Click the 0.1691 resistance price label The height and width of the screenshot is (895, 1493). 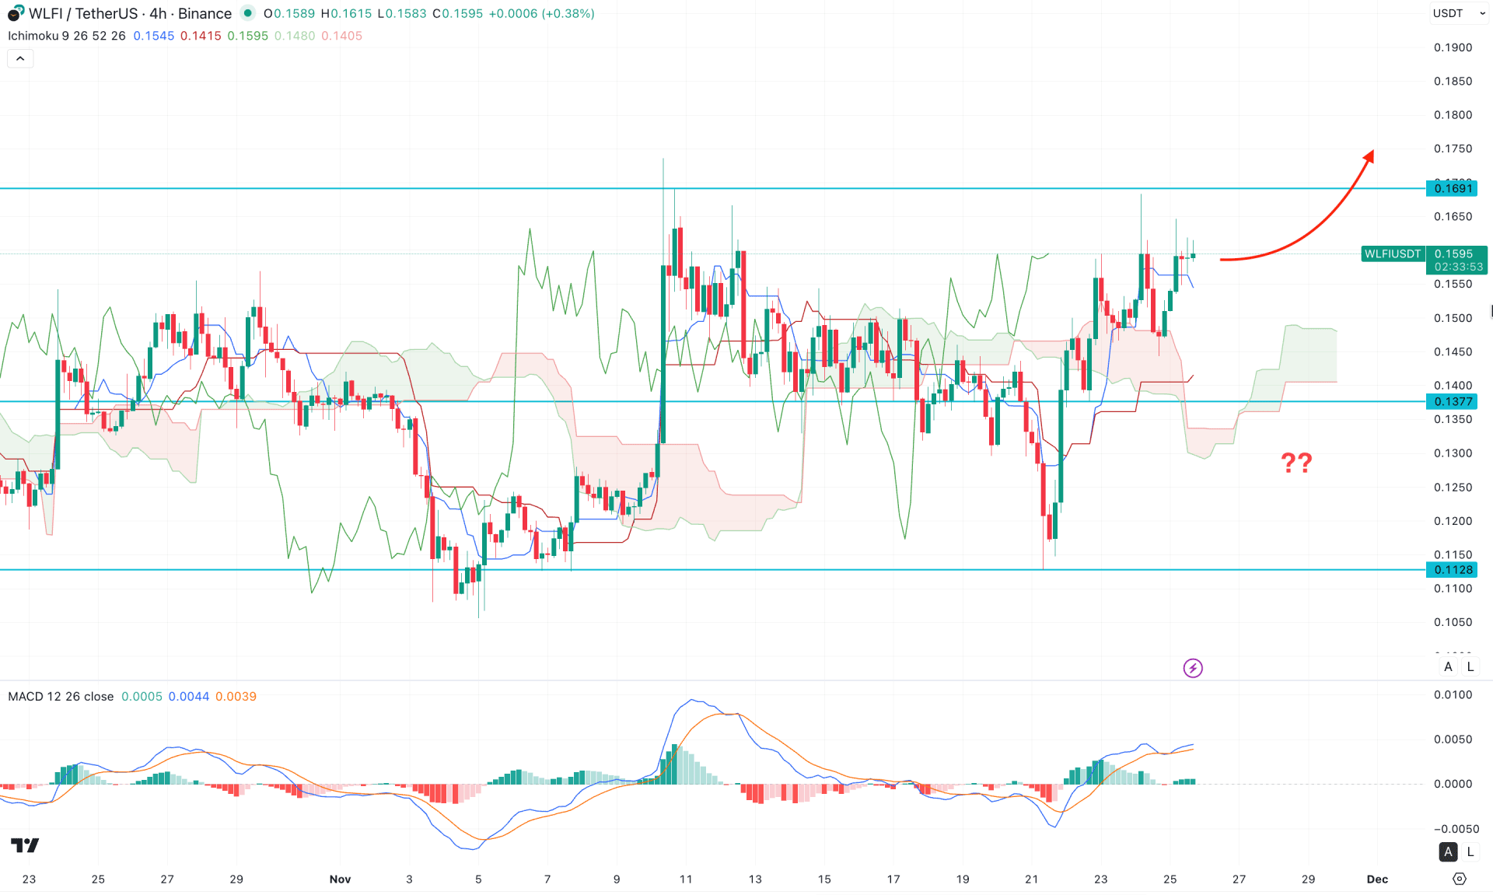tap(1451, 188)
